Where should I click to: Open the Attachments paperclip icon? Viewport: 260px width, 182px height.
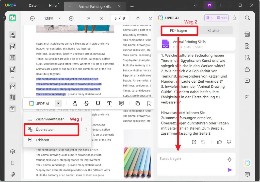point(13,175)
